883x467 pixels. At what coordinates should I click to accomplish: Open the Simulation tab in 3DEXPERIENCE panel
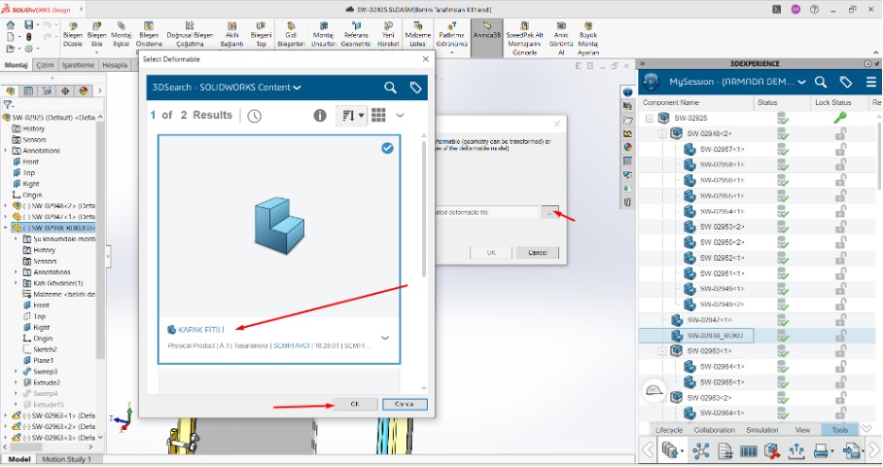(761, 430)
